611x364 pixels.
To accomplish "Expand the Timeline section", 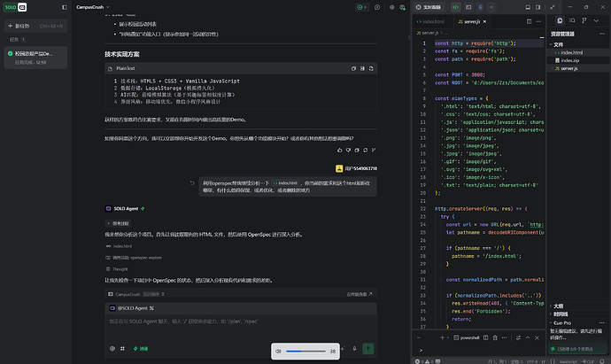I will point(559,314).
